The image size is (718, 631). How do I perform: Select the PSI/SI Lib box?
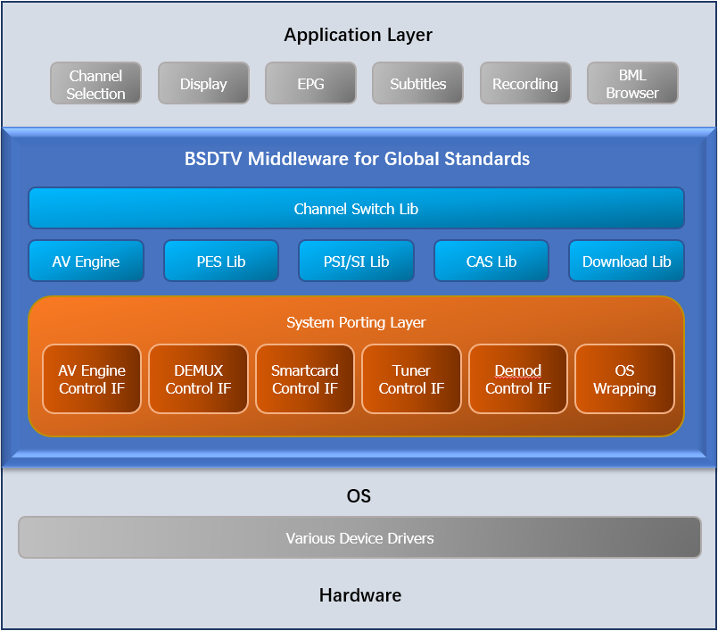pos(356,262)
